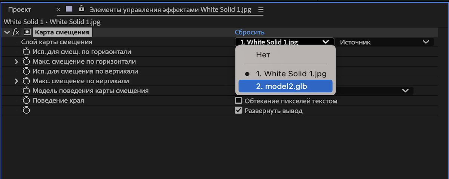Click the effect preset square icon
Image resolution: width=449 pixels, height=179 pixels.
27,33
